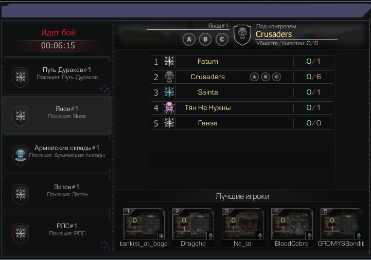Image resolution: width=371 pixels, height=260 pixels.
Task: Click the mushroom cloud shield of Армейские склады#1
Action: click(21, 156)
